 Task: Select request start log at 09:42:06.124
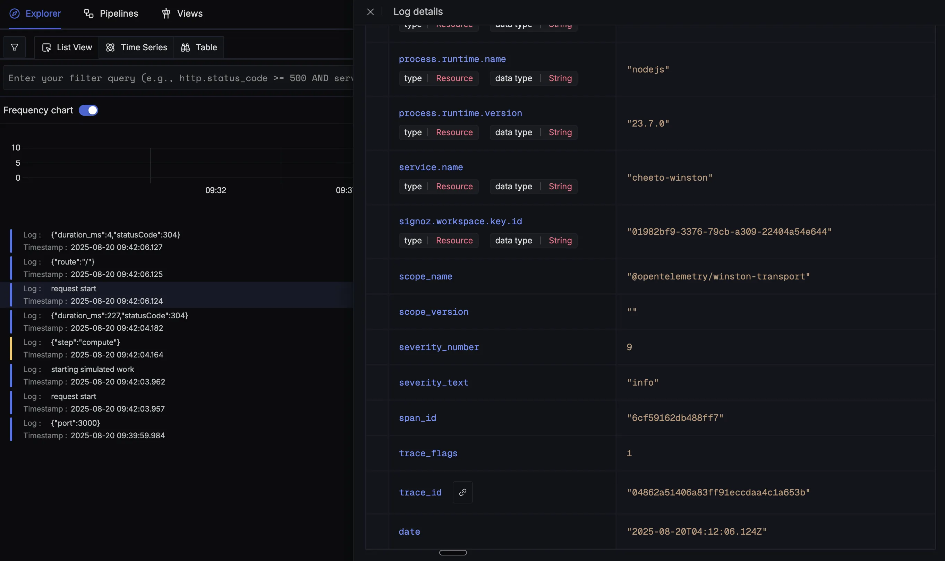[177, 294]
